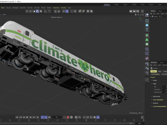This screenshot has width=167, height=125.
Task: Click the purple field/effector icon below the deformer
Action: 147,53
